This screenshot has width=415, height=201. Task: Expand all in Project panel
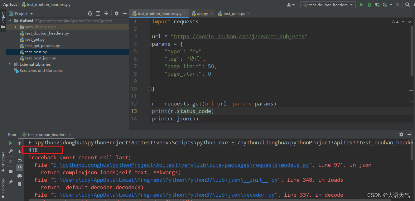(98, 13)
